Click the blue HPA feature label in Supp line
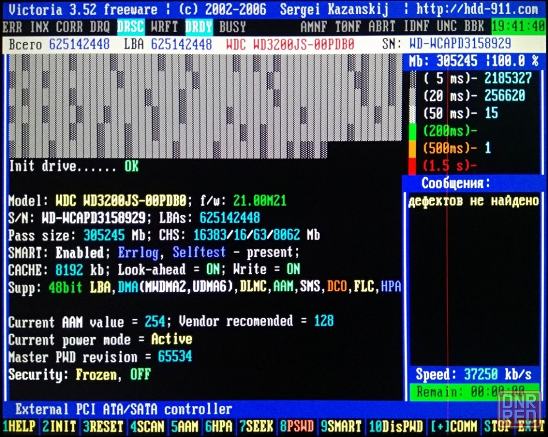548x437 pixels. coord(391,287)
